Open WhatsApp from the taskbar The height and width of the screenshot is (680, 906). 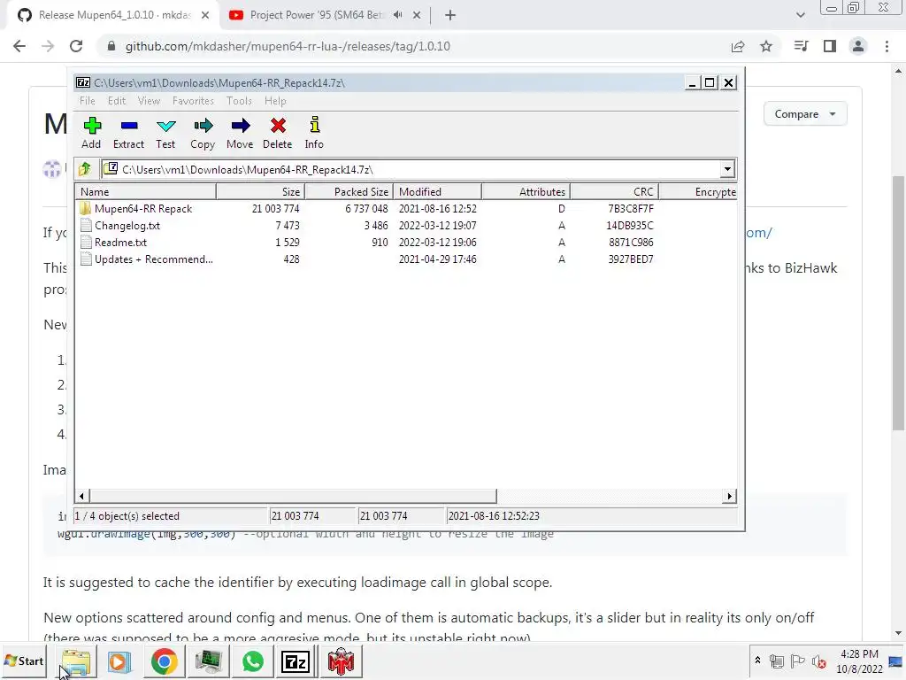252,661
